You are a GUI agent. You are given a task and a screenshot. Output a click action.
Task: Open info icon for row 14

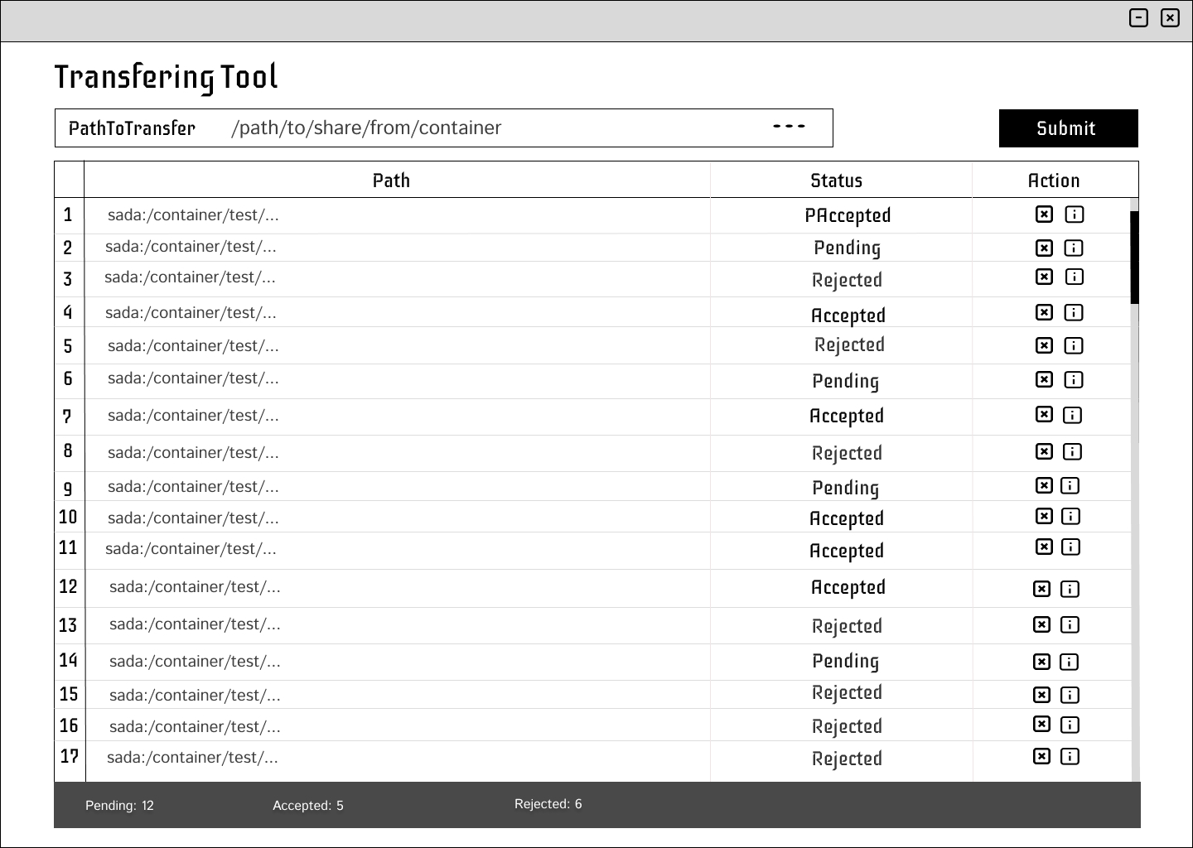click(1070, 662)
